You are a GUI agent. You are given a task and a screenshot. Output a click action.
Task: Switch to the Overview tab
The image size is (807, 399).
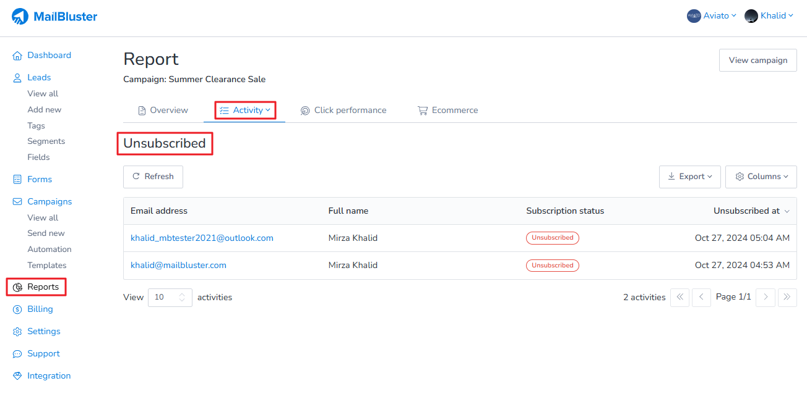tap(163, 111)
